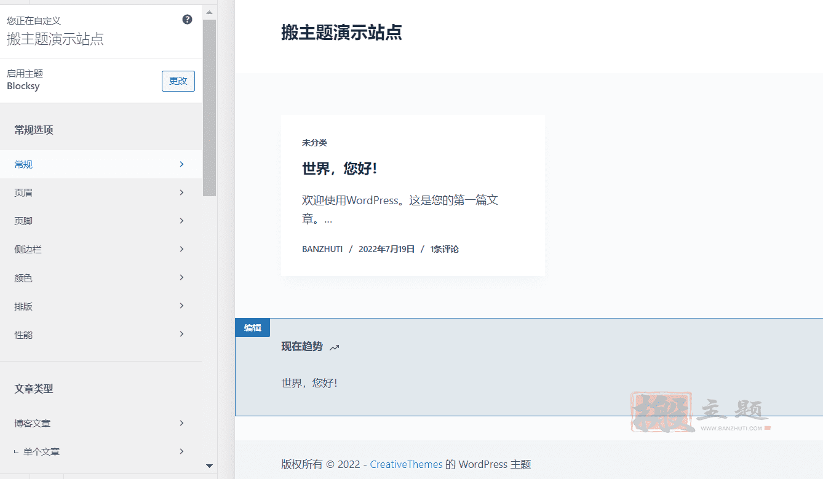Expand the 单个文章 section chevron
This screenshot has height=479, width=823.
[181, 451]
